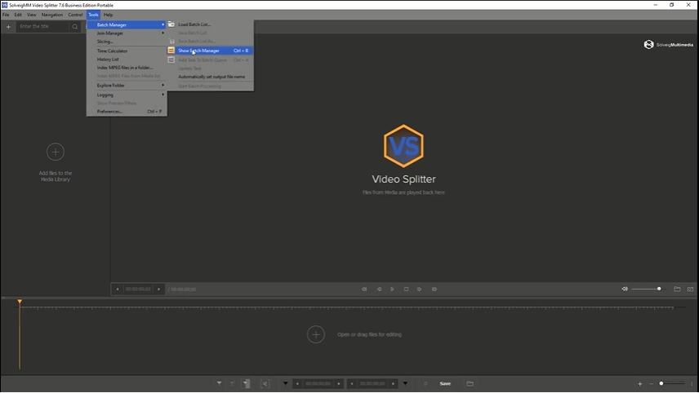Mute audio with the speaker icon
Screen dimensions: 699x393
(x=625, y=289)
